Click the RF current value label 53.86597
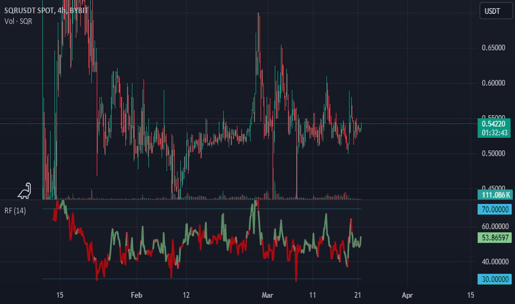The image size is (515, 304). (495, 238)
